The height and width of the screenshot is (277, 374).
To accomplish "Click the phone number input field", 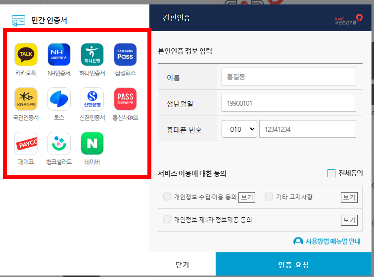I will [x=308, y=129].
